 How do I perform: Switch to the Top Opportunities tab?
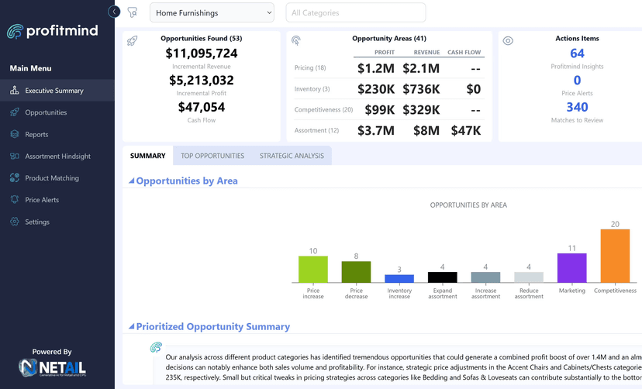tap(212, 156)
